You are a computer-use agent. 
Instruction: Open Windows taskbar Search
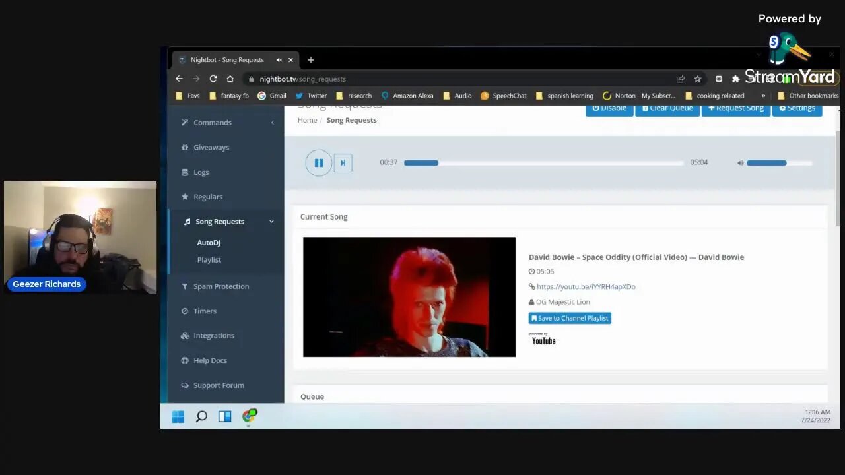(201, 416)
